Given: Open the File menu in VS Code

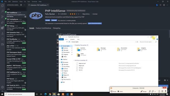Looking at the screenshot, I should pyautogui.click(x=6, y=2).
